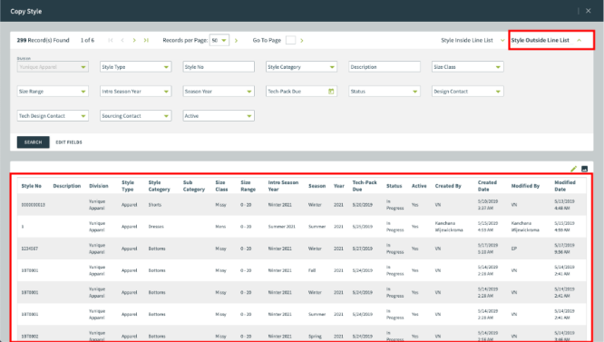The width and height of the screenshot is (604, 342).
Task: Click Summer 2021 intro season cell
Action: tap(281, 227)
